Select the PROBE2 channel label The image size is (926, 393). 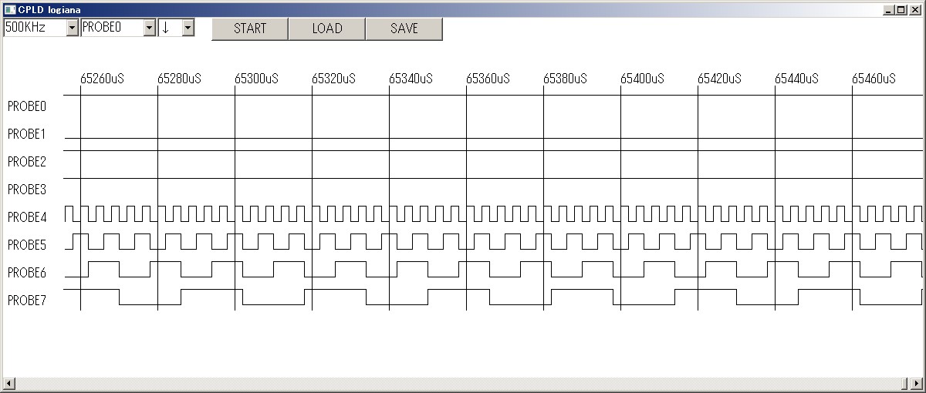pos(27,162)
